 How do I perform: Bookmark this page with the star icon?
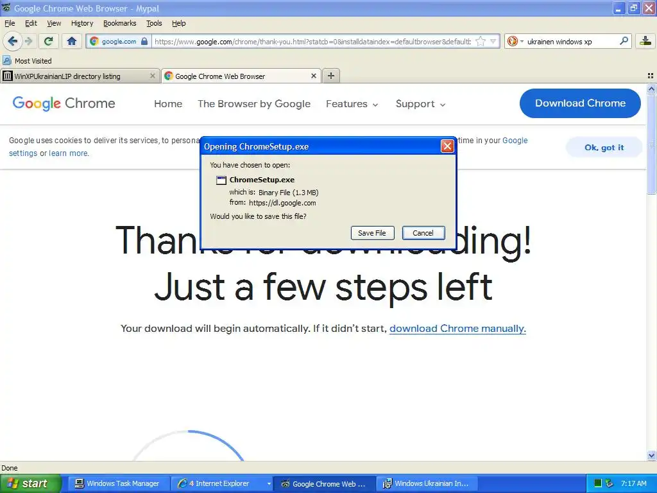coord(481,41)
